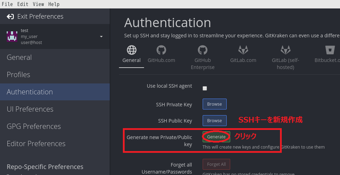The image size is (340, 175).
Task: Select the General globe icon
Action: [x=132, y=50]
